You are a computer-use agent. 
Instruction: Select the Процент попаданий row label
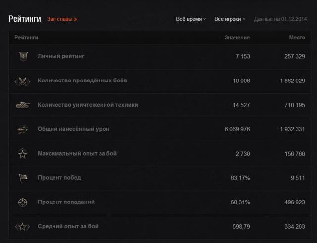[x=66, y=202]
